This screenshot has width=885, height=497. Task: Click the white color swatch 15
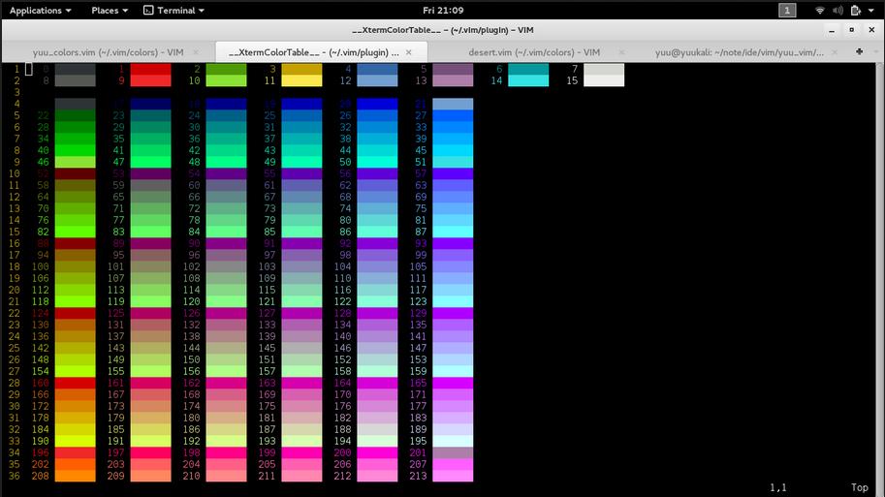604,80
